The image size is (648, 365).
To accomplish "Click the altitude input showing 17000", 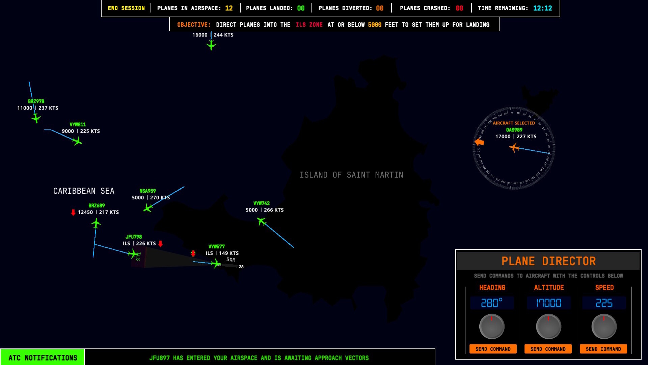I will click(x=547, y=303).
